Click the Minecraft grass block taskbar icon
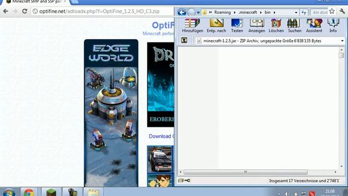This screenshot has width=348, height=196. click(51, 192)
